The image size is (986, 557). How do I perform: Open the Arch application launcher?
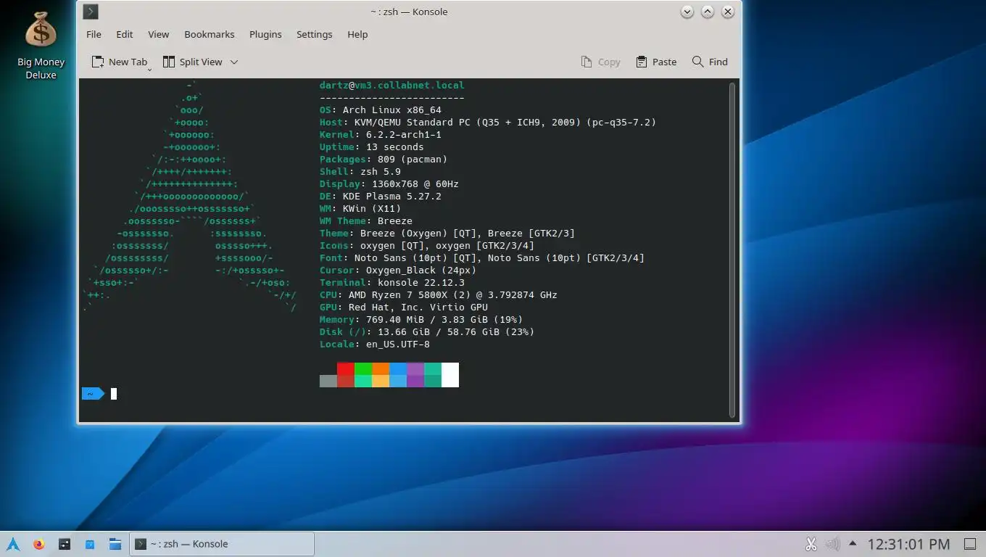(13, 544)
